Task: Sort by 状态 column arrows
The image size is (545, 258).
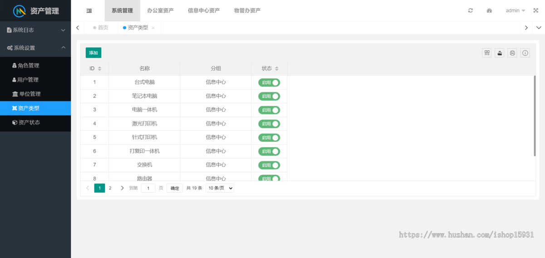Action: tap(277, 69)
